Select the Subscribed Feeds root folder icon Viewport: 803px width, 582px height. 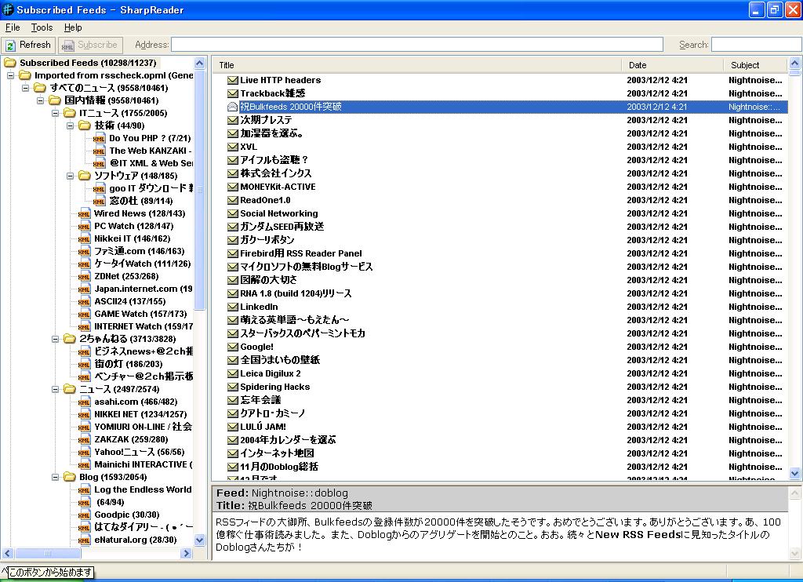pyautogui.click(x=10, y=63)
